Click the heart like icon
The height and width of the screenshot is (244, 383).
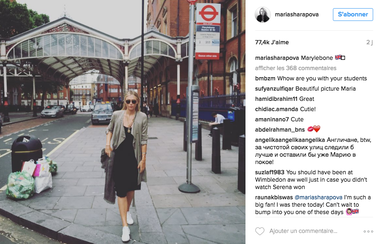260,231
